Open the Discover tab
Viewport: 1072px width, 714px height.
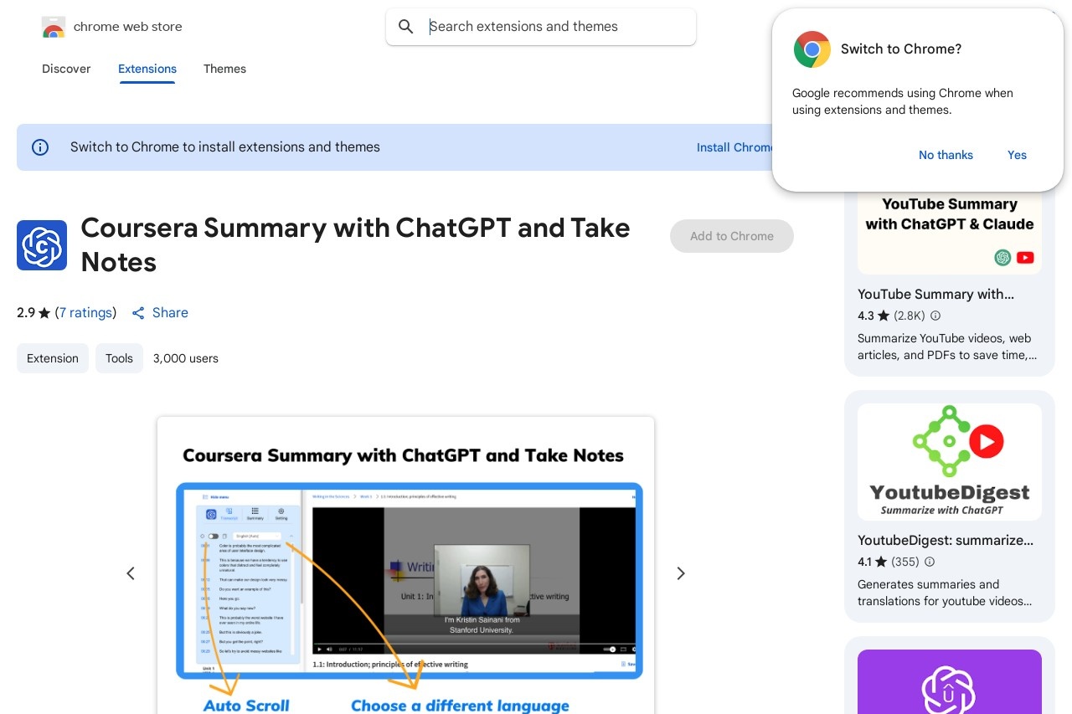66,69
